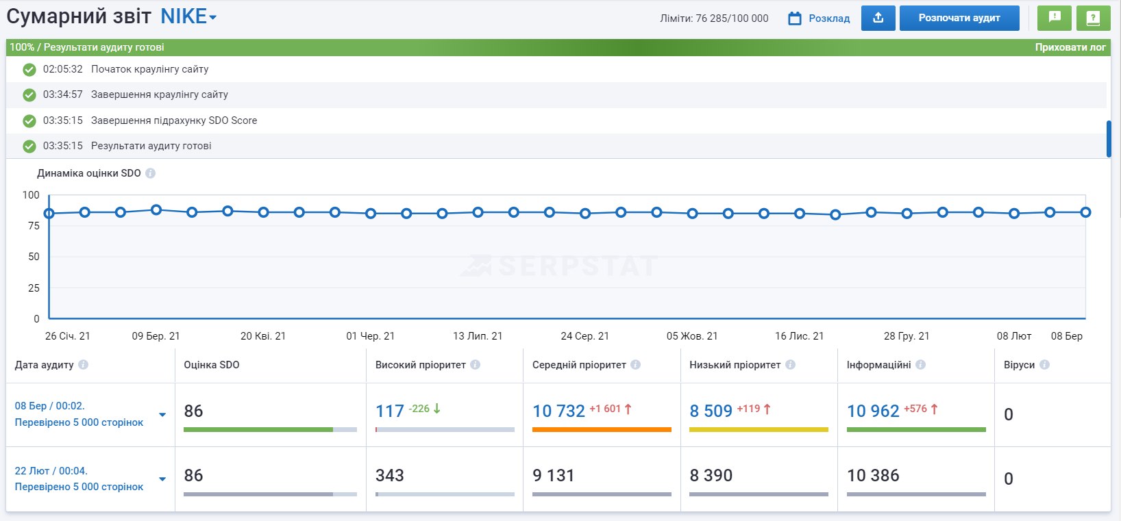Open high priority issues count 117

tap(390, 411)
